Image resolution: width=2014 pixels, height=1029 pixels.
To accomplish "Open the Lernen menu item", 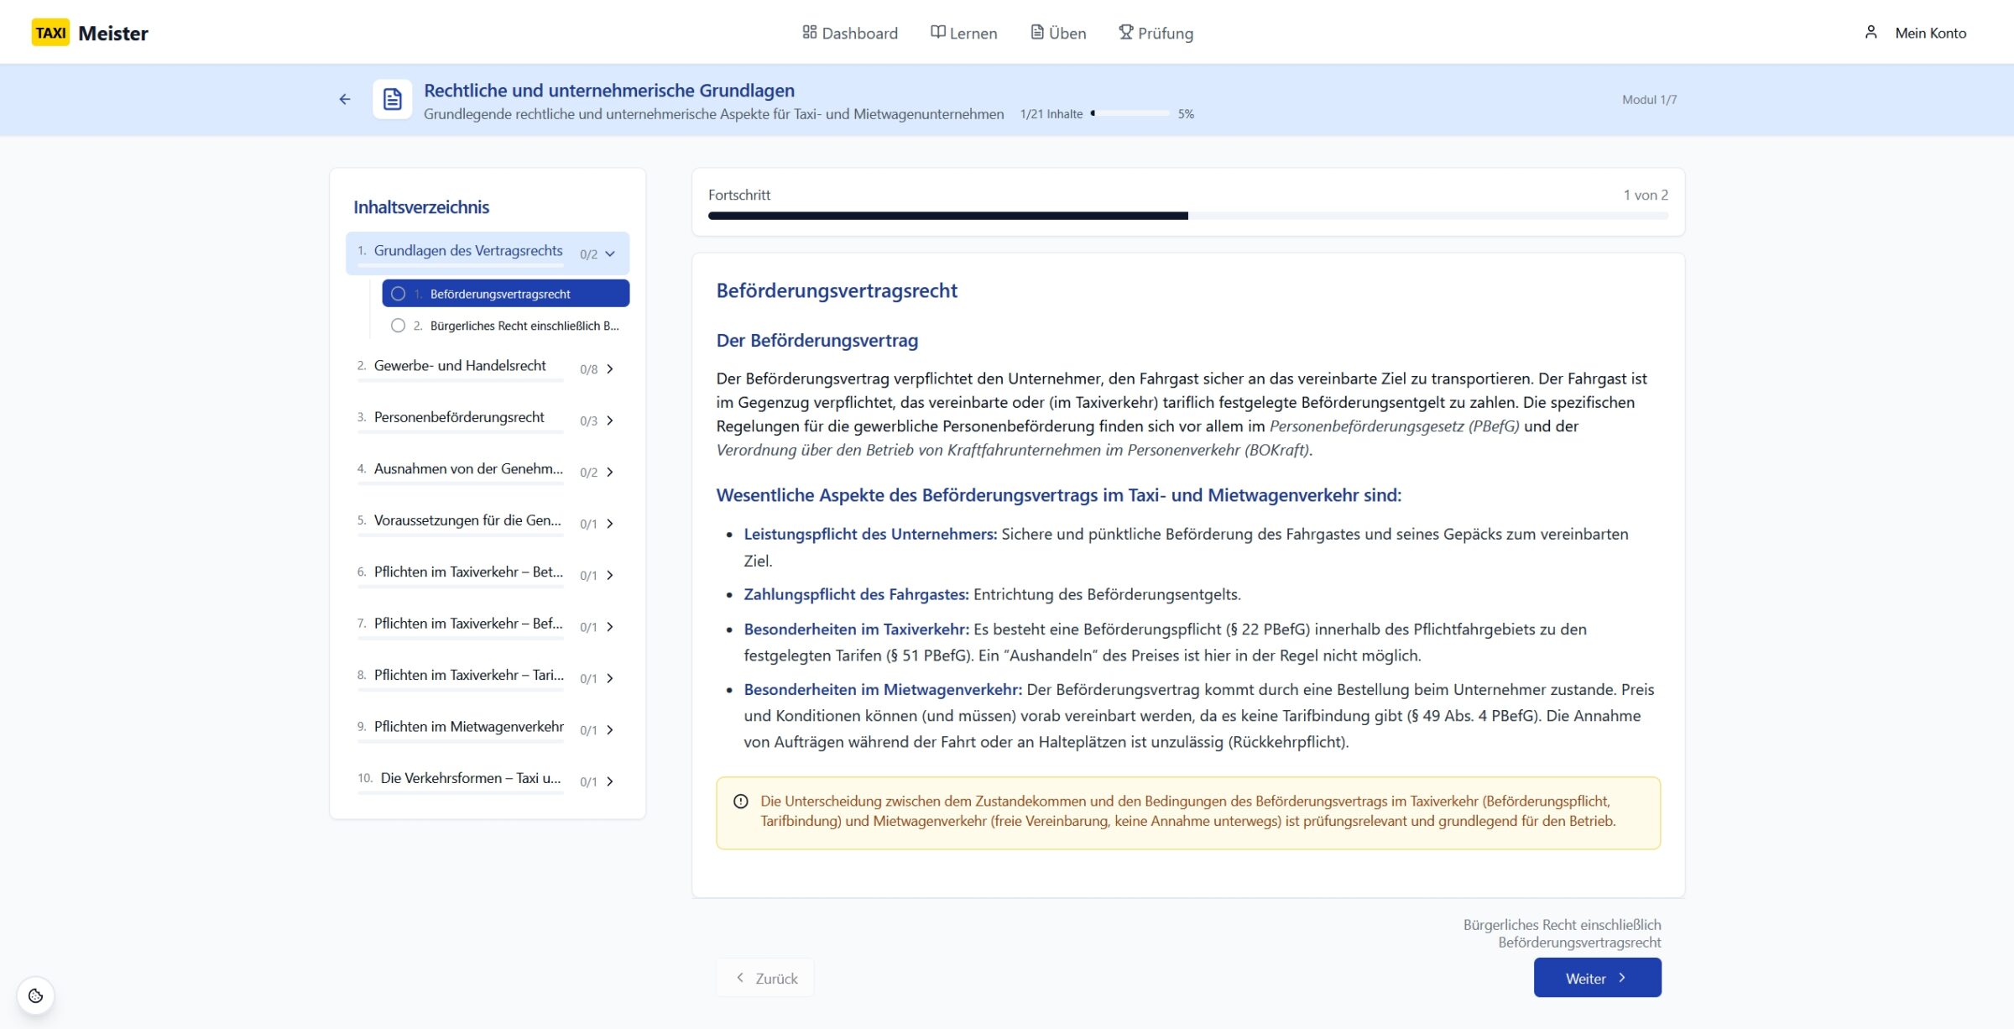I will 964,33.
